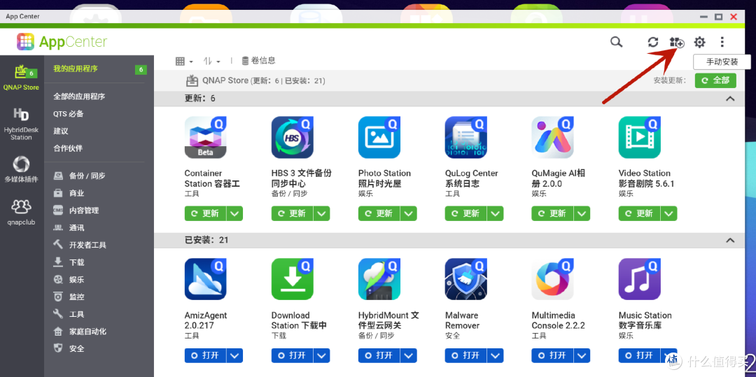Open sort order dropdown
Screen dimensions: 756x377
click(211, 61)
